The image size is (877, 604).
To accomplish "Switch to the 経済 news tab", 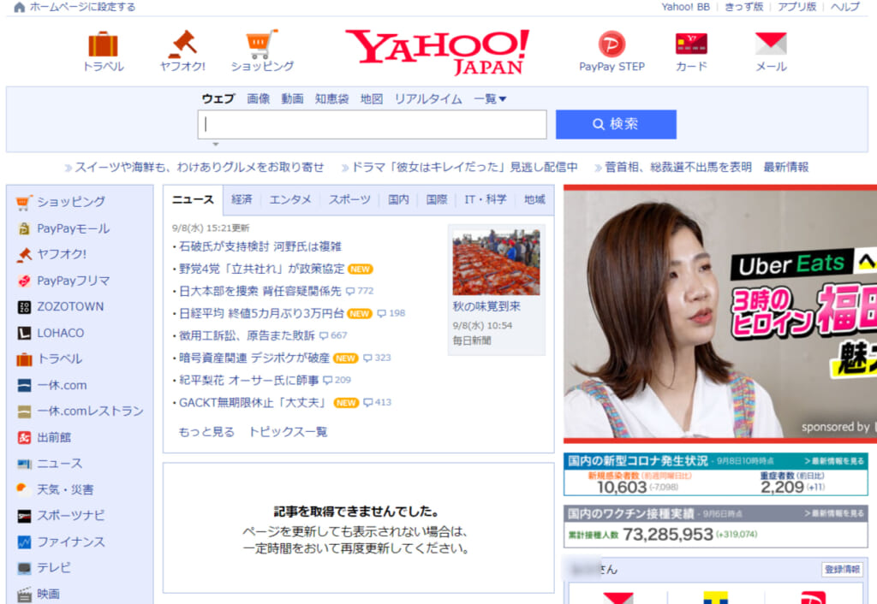I will coord(242,200).
